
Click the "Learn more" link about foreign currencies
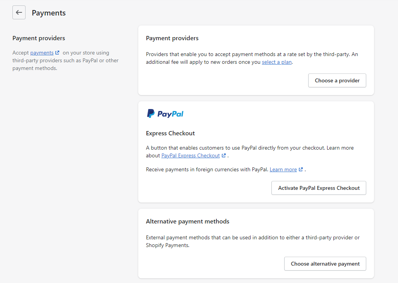coord(284,169)
